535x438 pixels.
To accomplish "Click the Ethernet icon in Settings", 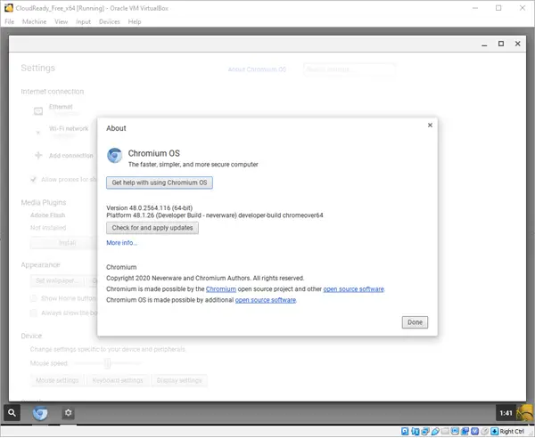I will tap(38, 111).
